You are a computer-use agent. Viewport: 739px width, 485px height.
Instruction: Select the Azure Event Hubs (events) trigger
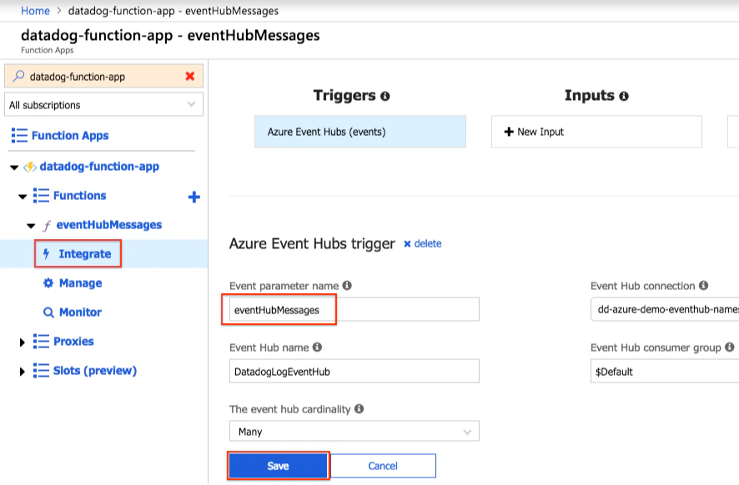[x=360, y=132]
